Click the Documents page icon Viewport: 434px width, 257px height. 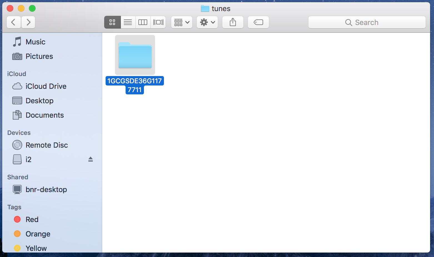coord(17,115)
